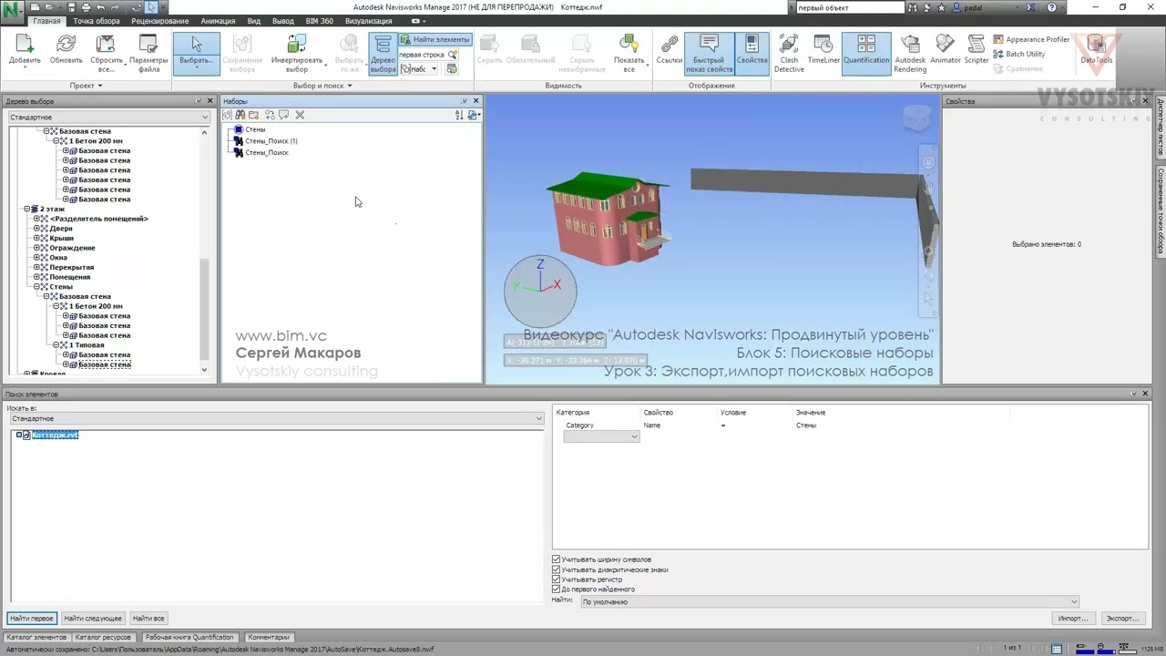Open the Scripter tool
This screenshot has height=656, width=1166.
[x=977, y=50]
